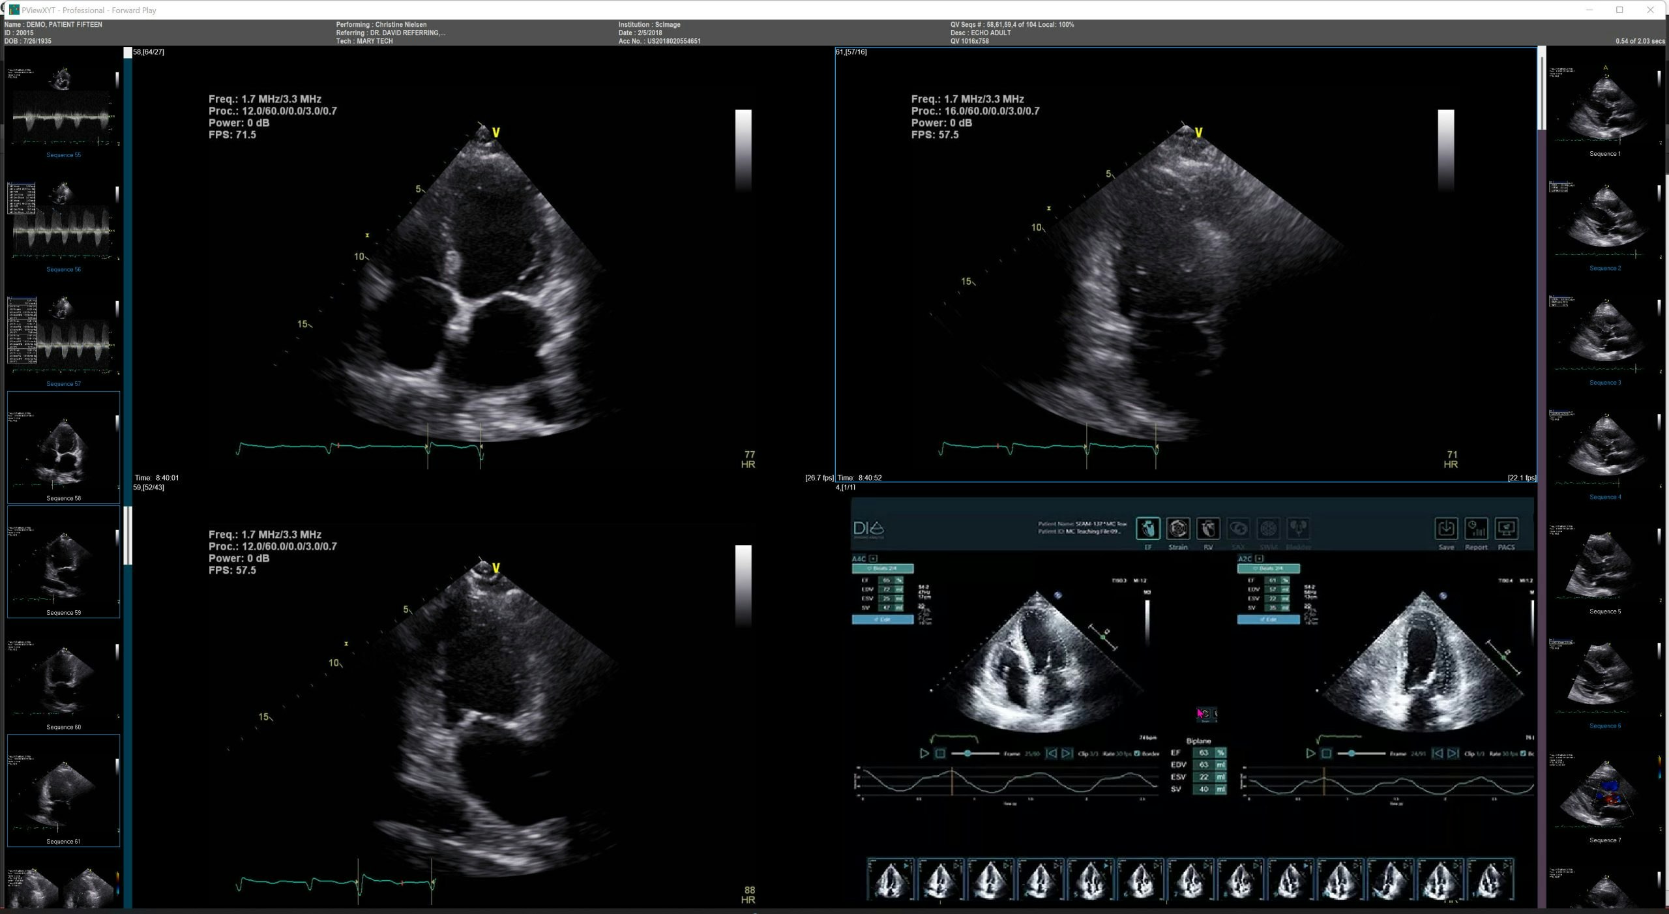Step to previous frame in A4C view
The width and height of the screenshot is (1669, 914).
(1051, 754)
